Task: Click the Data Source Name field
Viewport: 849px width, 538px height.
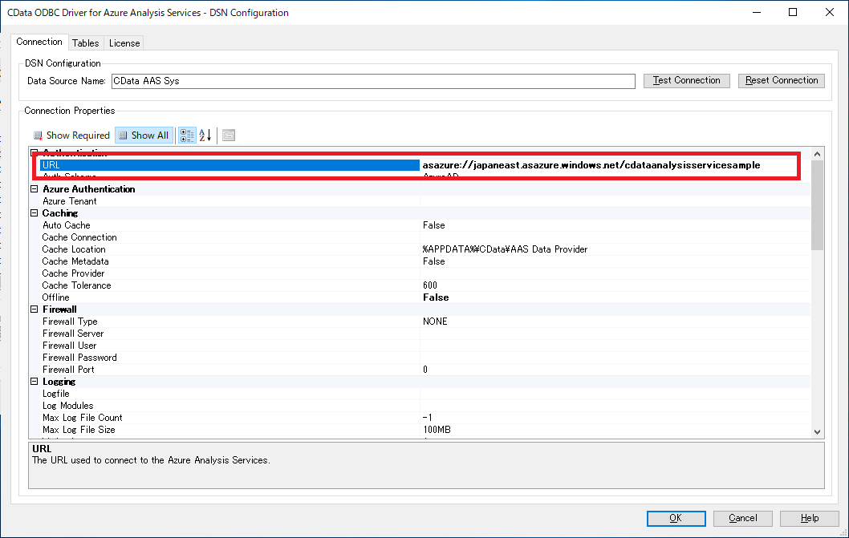Action: [373, 81]
